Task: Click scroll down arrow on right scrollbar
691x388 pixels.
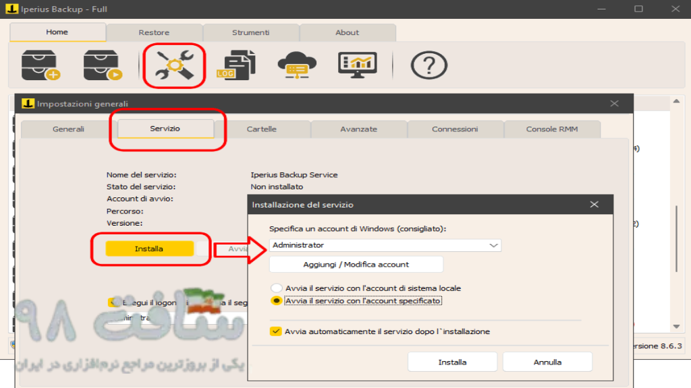Action: [x=676, y=327]
